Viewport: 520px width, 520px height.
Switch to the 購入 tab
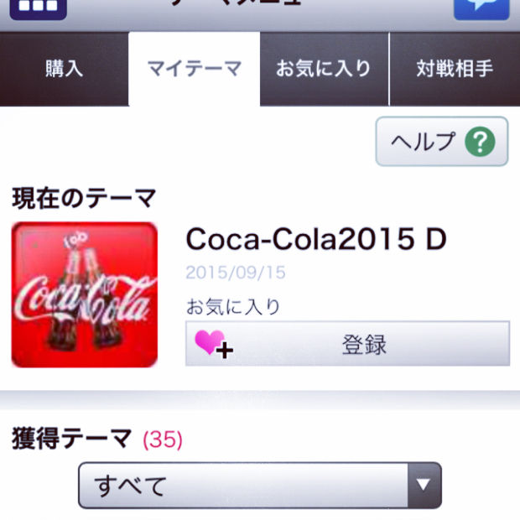click(65, 69)
